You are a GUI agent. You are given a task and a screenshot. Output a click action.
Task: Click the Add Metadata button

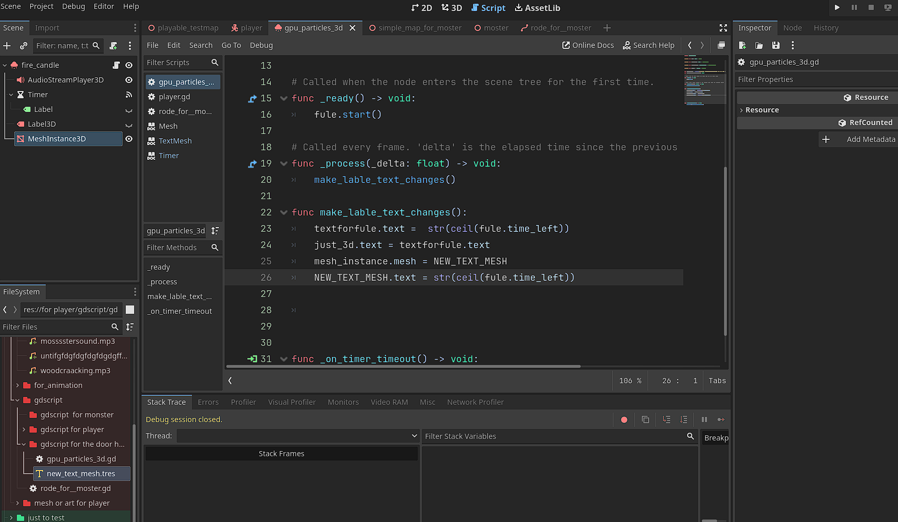(x=858, y=139)
